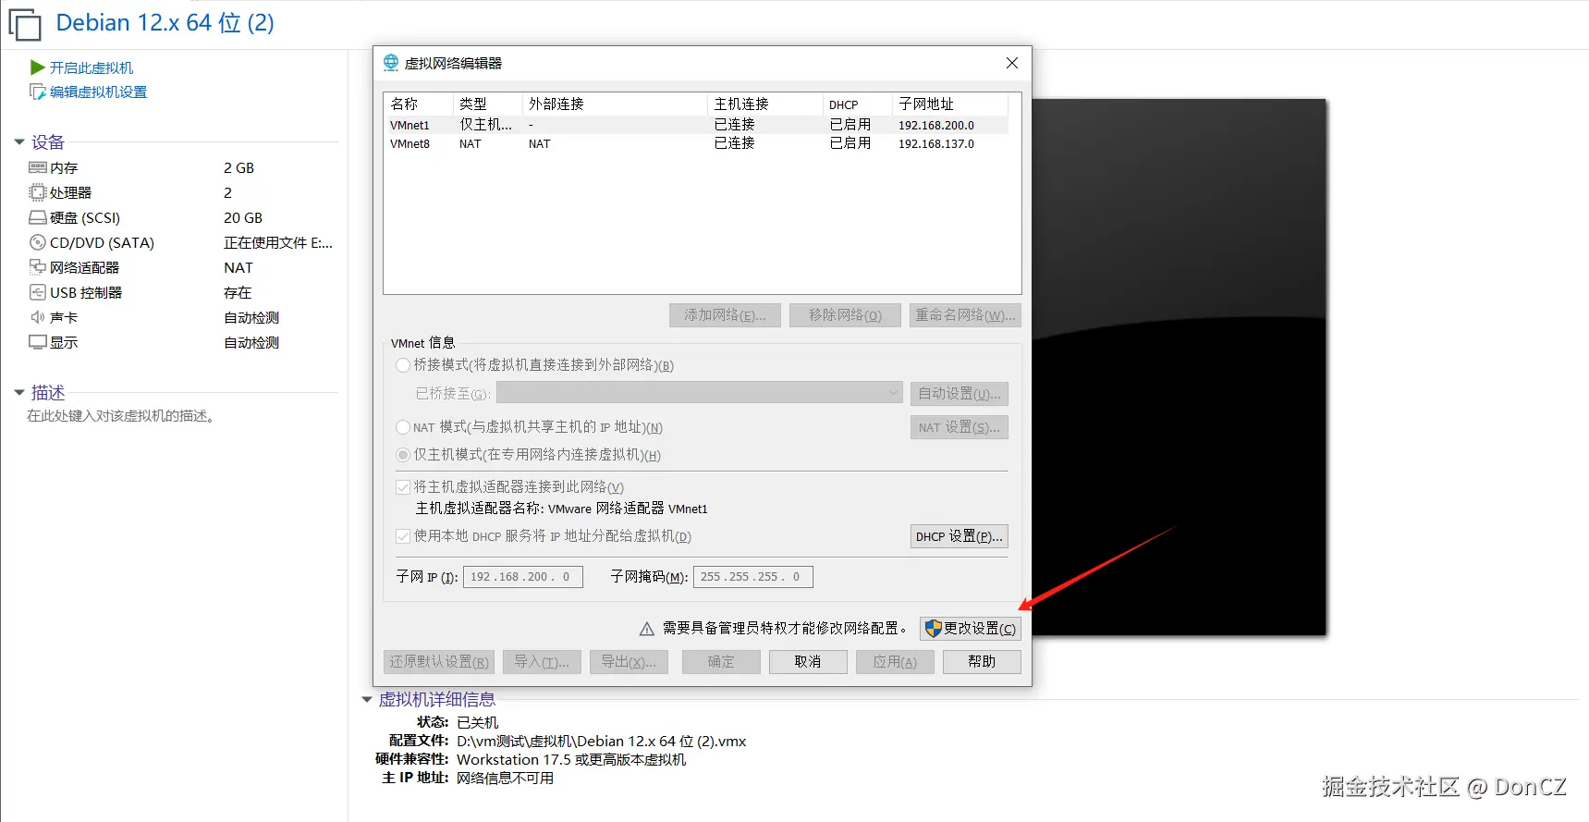This screenshot has height=822, width=1589.
Task: Click the black VM screen preview thumbnail
Action: pyautogui.click(x=1179, y=367)
